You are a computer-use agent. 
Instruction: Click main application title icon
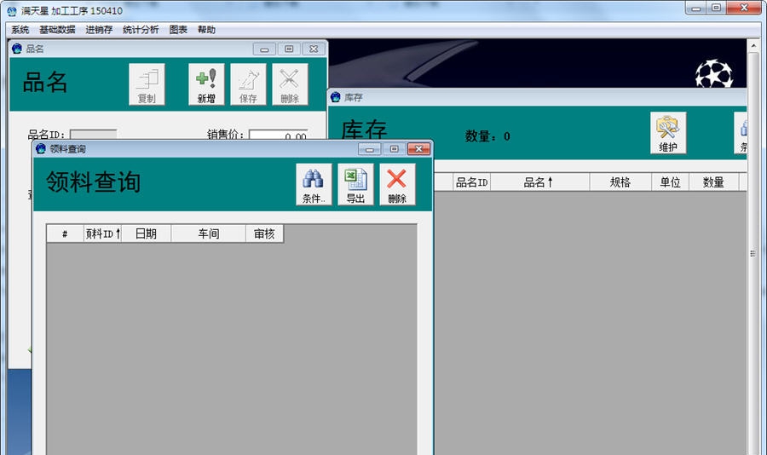pyautogui.click(x=12, y=11)
